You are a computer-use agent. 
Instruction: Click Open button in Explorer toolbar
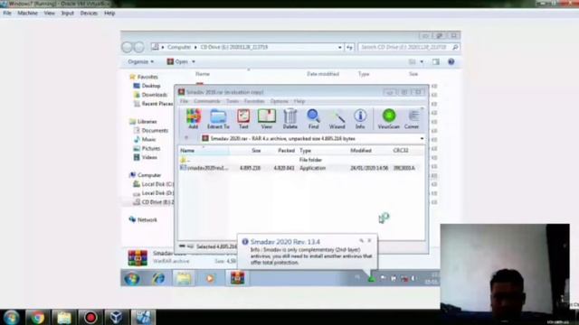pyautogui.click(x=177, y=61)
